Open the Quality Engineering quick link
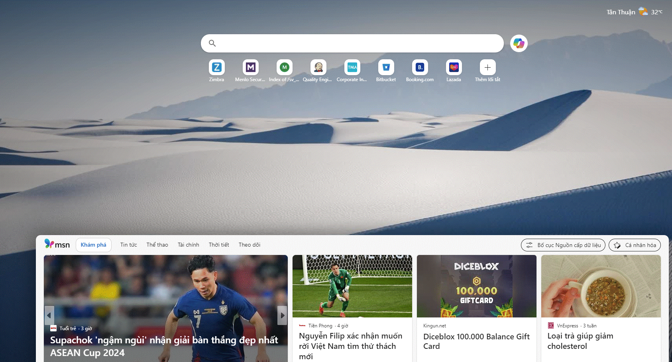Image resolution: width=672 pixels, height=362 pixels. pyautogui.click(x=318, y=68)
